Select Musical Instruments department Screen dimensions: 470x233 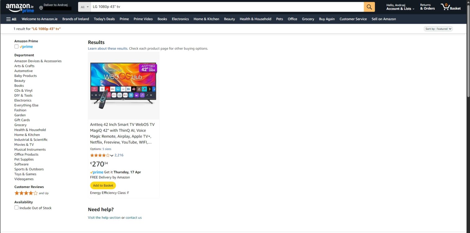pyautogui.click(x=30, y=150)
